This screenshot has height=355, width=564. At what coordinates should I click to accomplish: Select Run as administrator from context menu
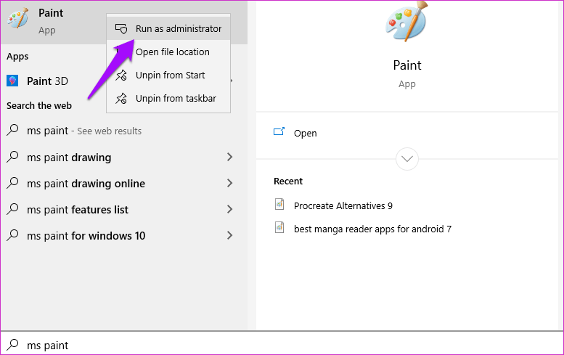pos(178,29)
